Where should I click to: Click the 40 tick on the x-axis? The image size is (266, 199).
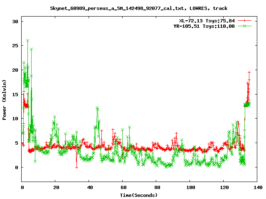coord(89,187)
